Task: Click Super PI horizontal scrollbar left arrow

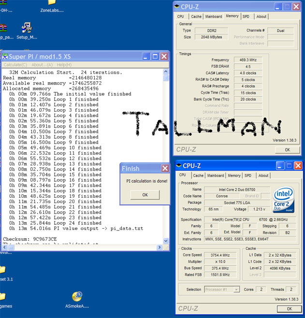Action: 5,247
